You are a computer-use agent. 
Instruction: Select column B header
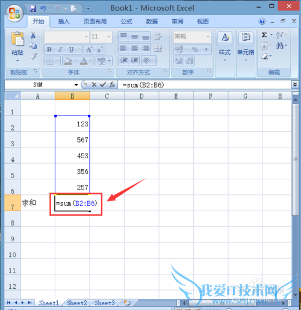click(x=72, y=96)
